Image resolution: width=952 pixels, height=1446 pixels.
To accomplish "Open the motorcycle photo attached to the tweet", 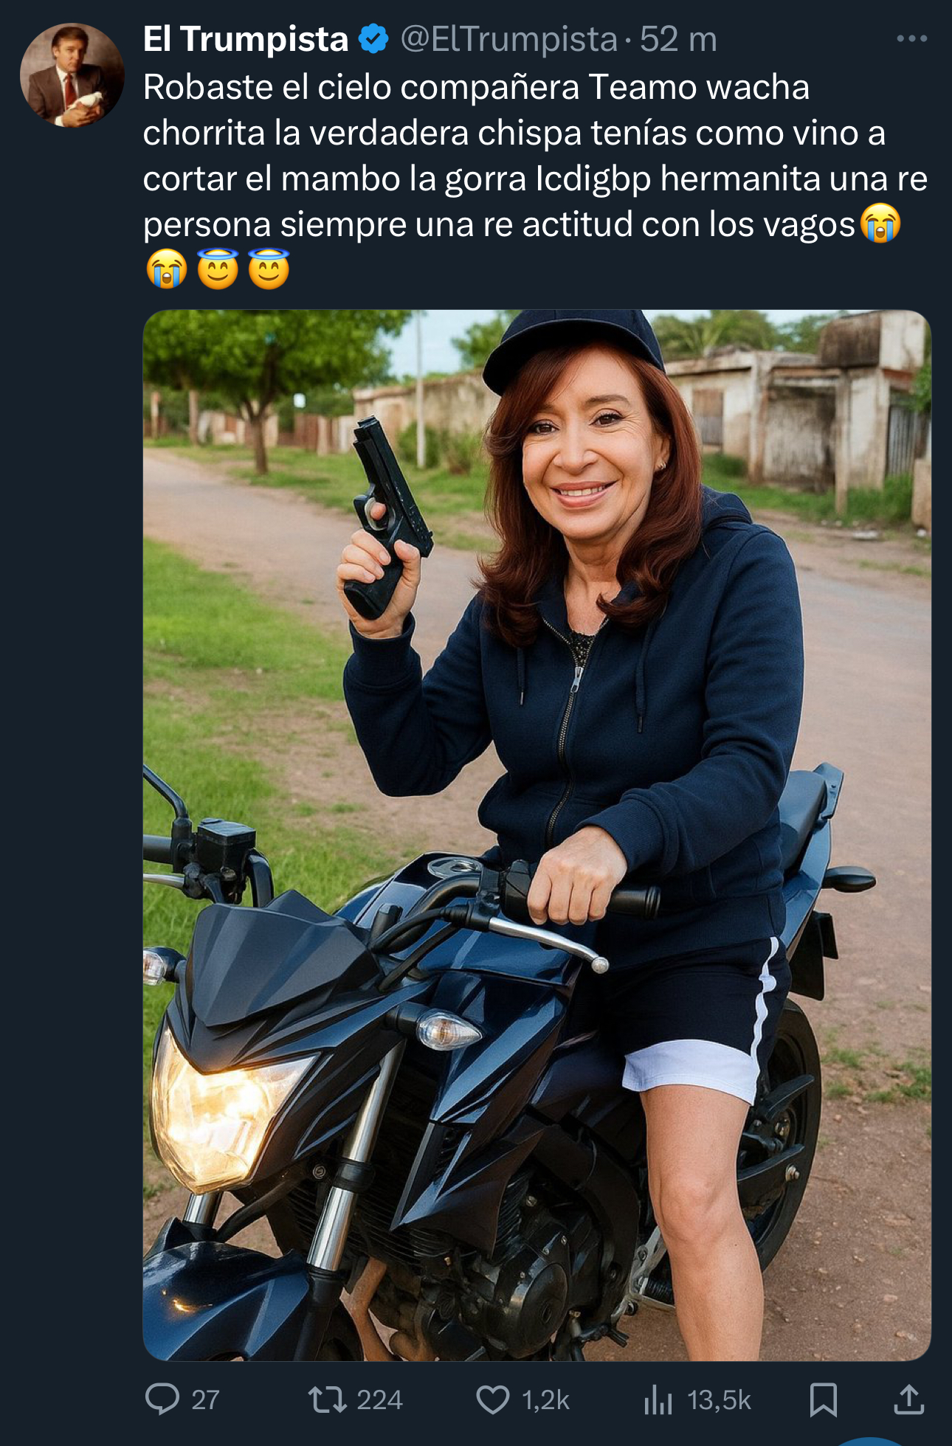I will click(x=537, y=834).
